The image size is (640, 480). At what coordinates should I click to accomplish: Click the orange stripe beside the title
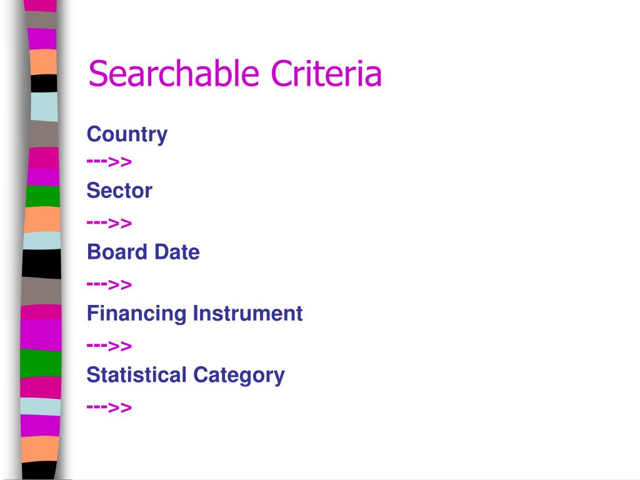tap(43, 62)
